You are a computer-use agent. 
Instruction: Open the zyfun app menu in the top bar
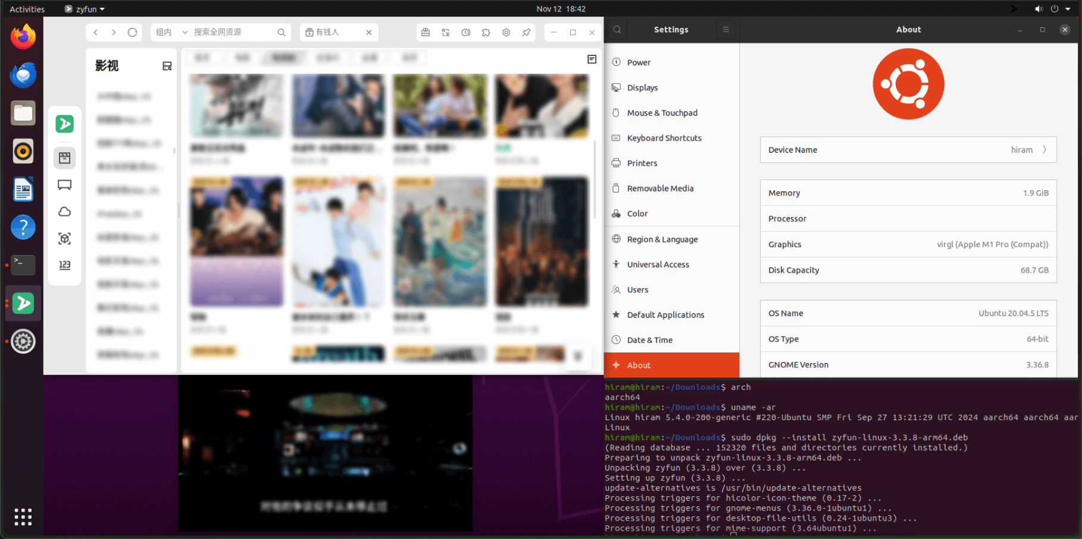coord(83,9)
